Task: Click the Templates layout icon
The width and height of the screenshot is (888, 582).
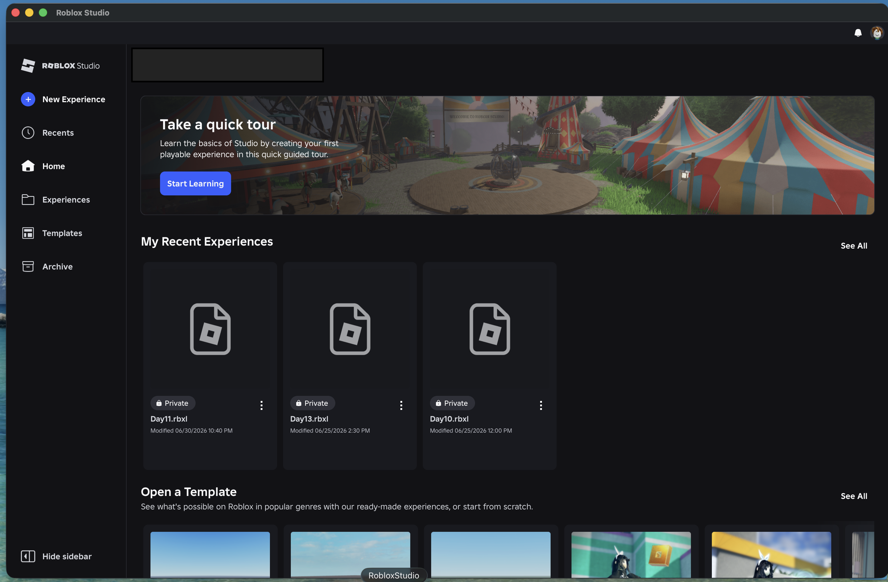Action: 28,233
